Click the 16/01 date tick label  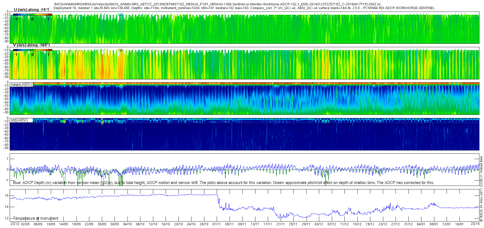(459, 224)
